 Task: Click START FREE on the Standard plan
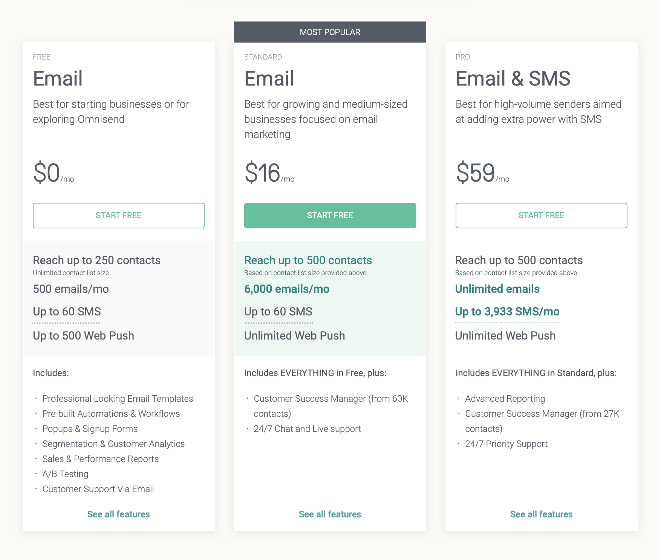click(x=330, y=216)
